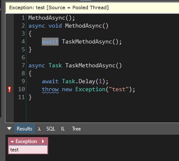The height and width of the screenshot is (161, 179).
Task: Collapse the results panel with the white triangle
Action: click(9, 128)
